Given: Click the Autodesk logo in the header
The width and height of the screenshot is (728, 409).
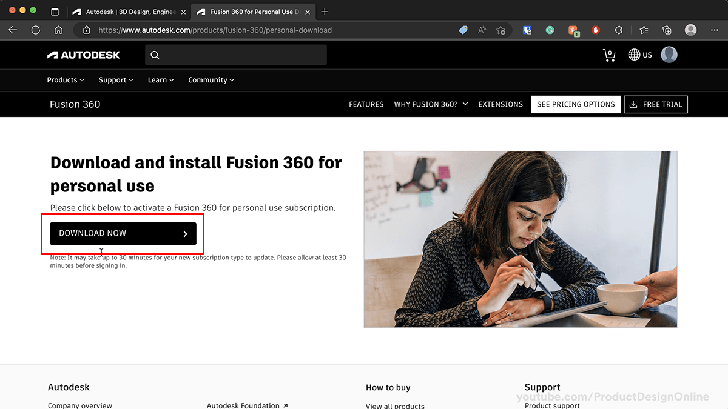Looking at the screenshot, I should [x=84, y=55].
